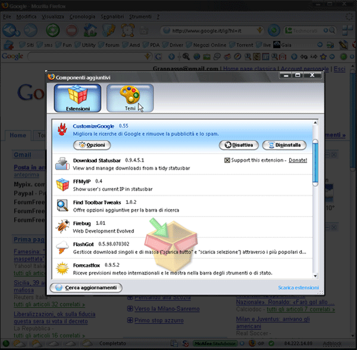Open the Strumenti menu
Image resolution: width=357 pixels, height=350 pixels.
click(x=140, y=17)
